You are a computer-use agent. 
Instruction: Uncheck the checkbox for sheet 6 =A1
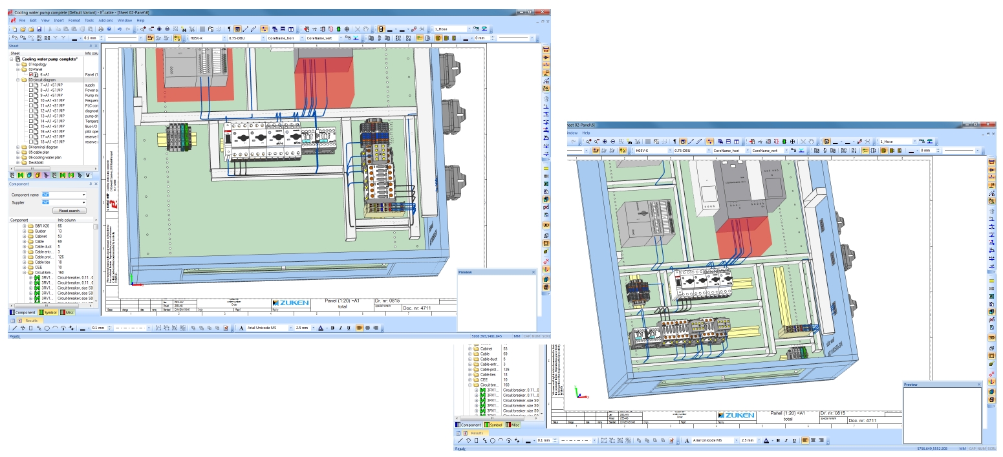30,75
